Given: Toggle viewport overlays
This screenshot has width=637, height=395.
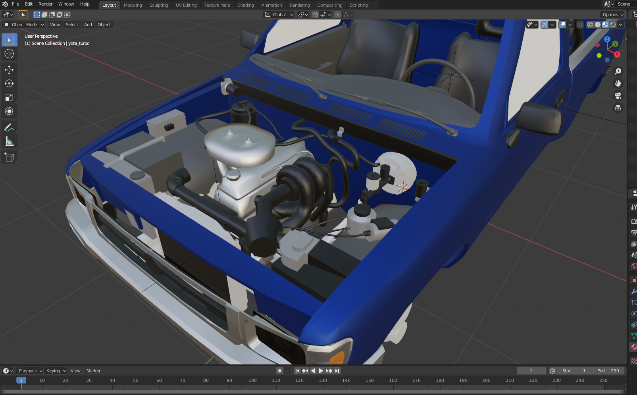Looking at the screenshot, I should point(562,25).
